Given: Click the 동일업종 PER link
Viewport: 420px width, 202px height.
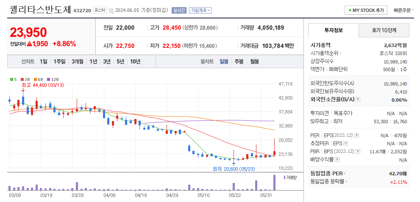Looking at the screenshot, I should tap(326, 174).
